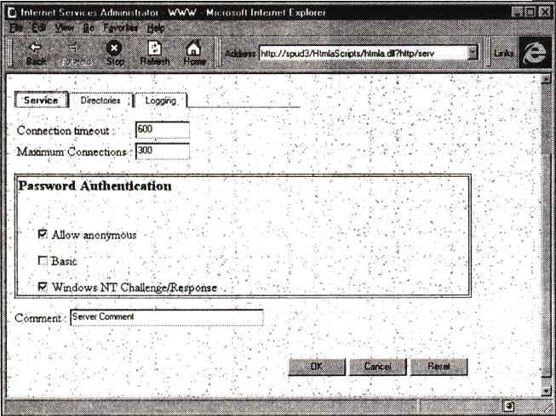Viewport: 556px width, 416px height.
Task: Click the Internet Explorer logo icon
Action: click(532, 53)
